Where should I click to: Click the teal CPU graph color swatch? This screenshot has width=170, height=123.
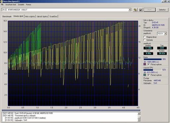(145, 75)
